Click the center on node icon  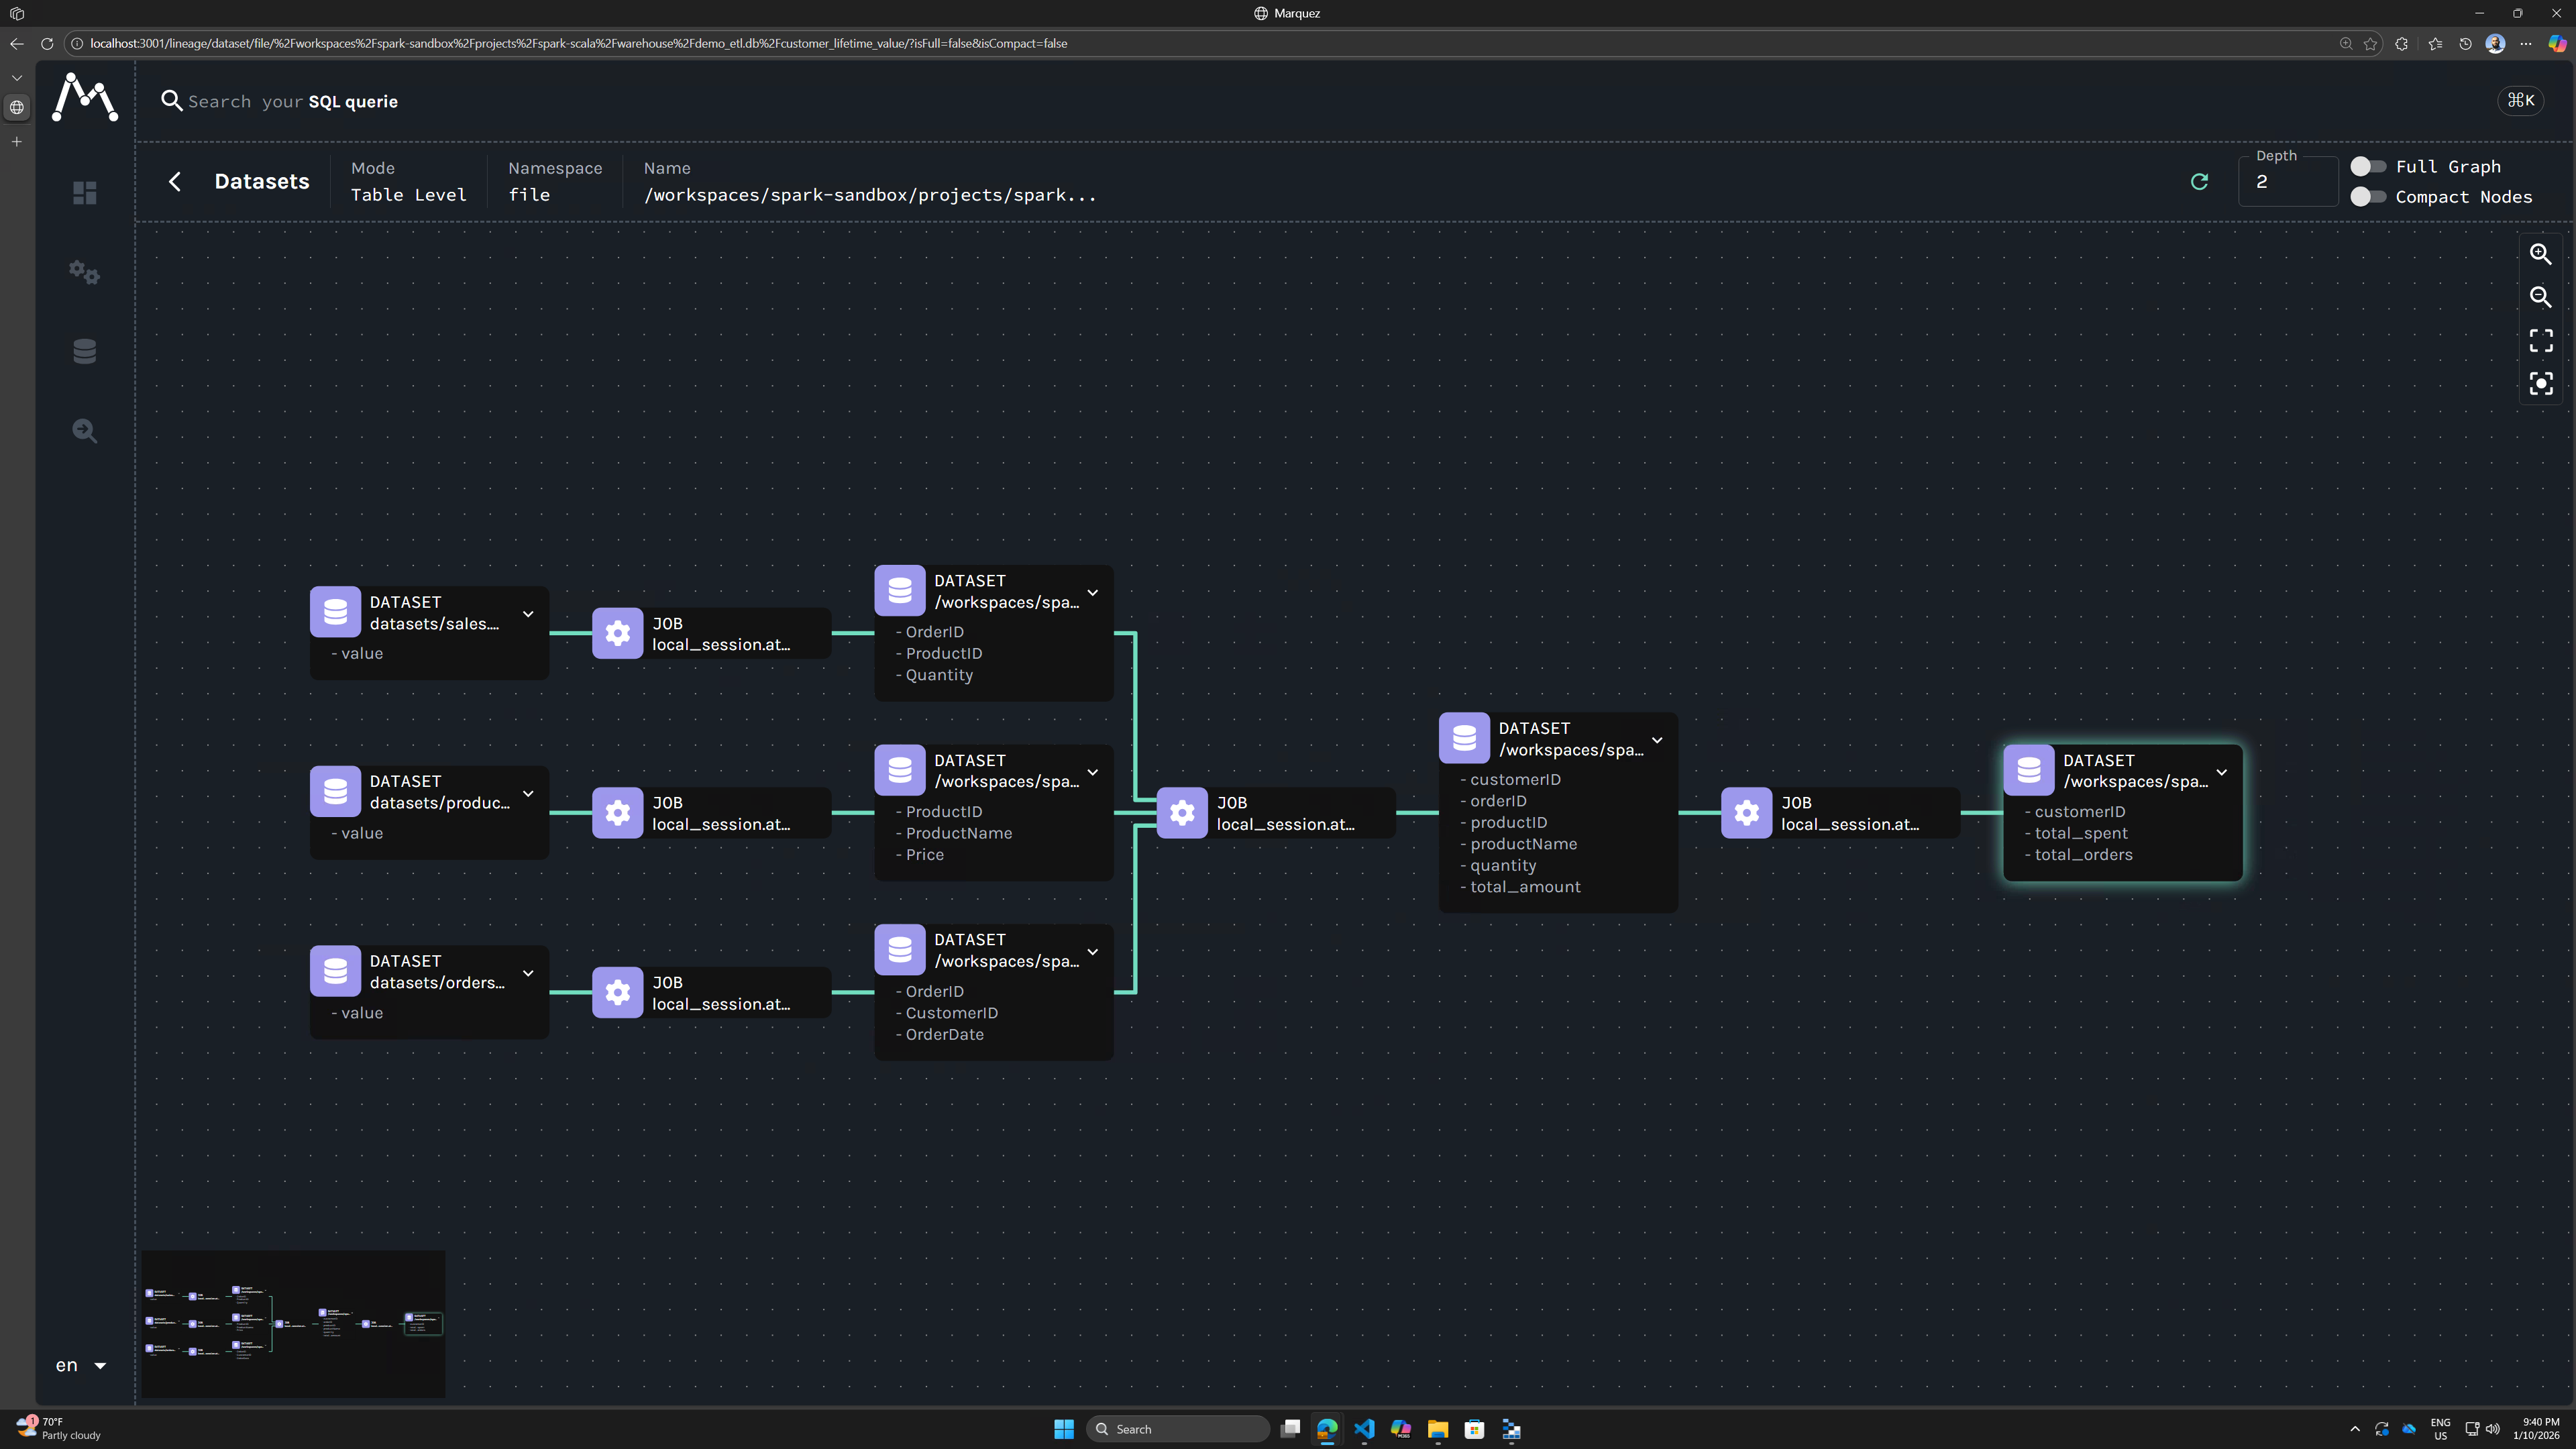pyautogui.click(x=2540, y=384)
